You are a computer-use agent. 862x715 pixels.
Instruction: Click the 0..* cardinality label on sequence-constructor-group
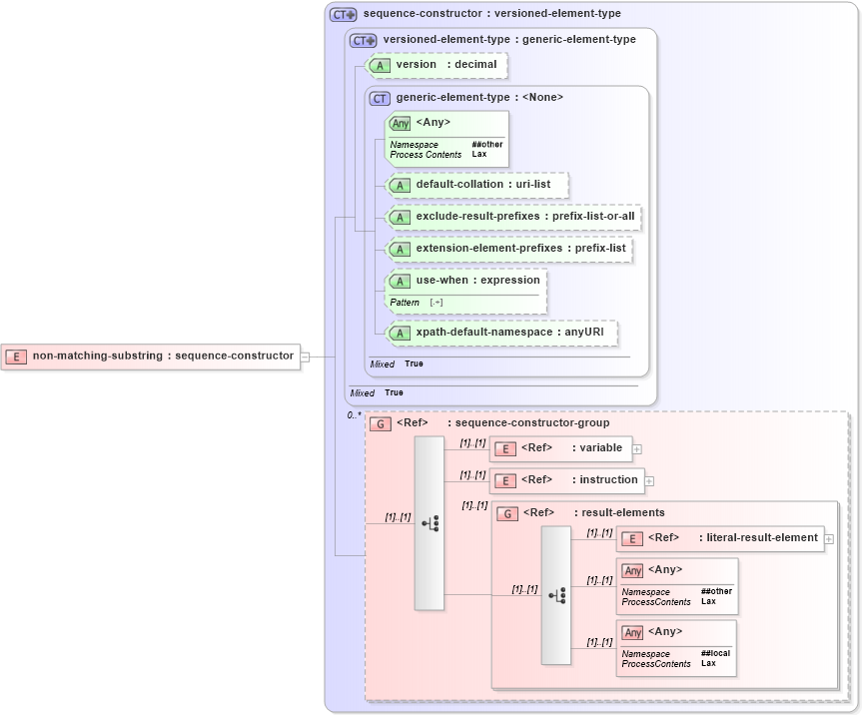point(355,414)
